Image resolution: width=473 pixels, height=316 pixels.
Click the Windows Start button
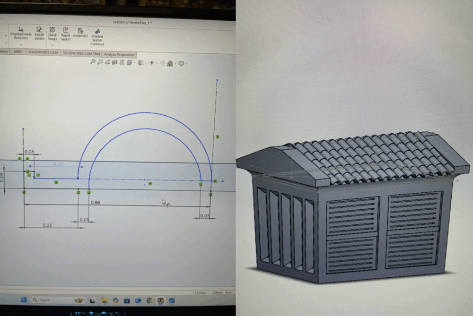[23, 300]
